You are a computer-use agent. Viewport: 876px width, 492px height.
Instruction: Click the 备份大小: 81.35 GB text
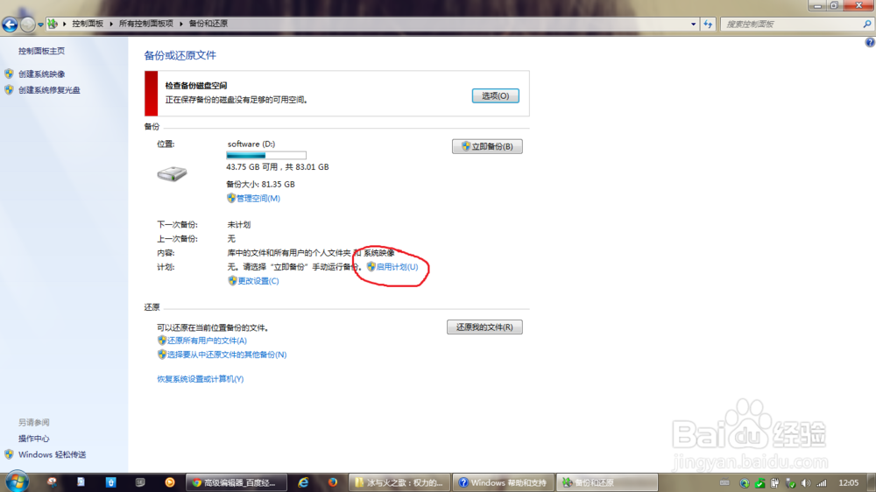tap(260, 185)
